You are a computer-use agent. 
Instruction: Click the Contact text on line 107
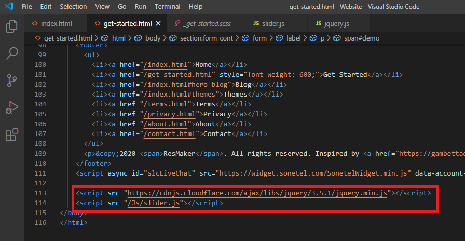217,134
